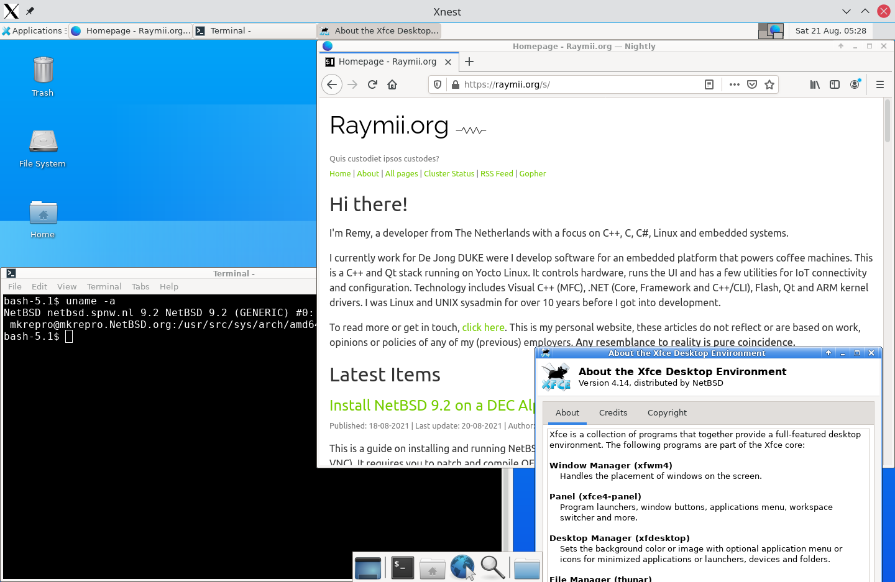Follow the Cluster Status link

click(x=449, y=173)
